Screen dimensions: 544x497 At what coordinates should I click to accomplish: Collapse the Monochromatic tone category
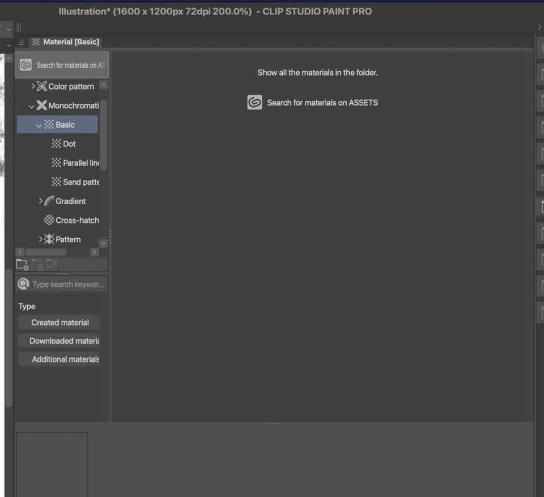[31, 106]
